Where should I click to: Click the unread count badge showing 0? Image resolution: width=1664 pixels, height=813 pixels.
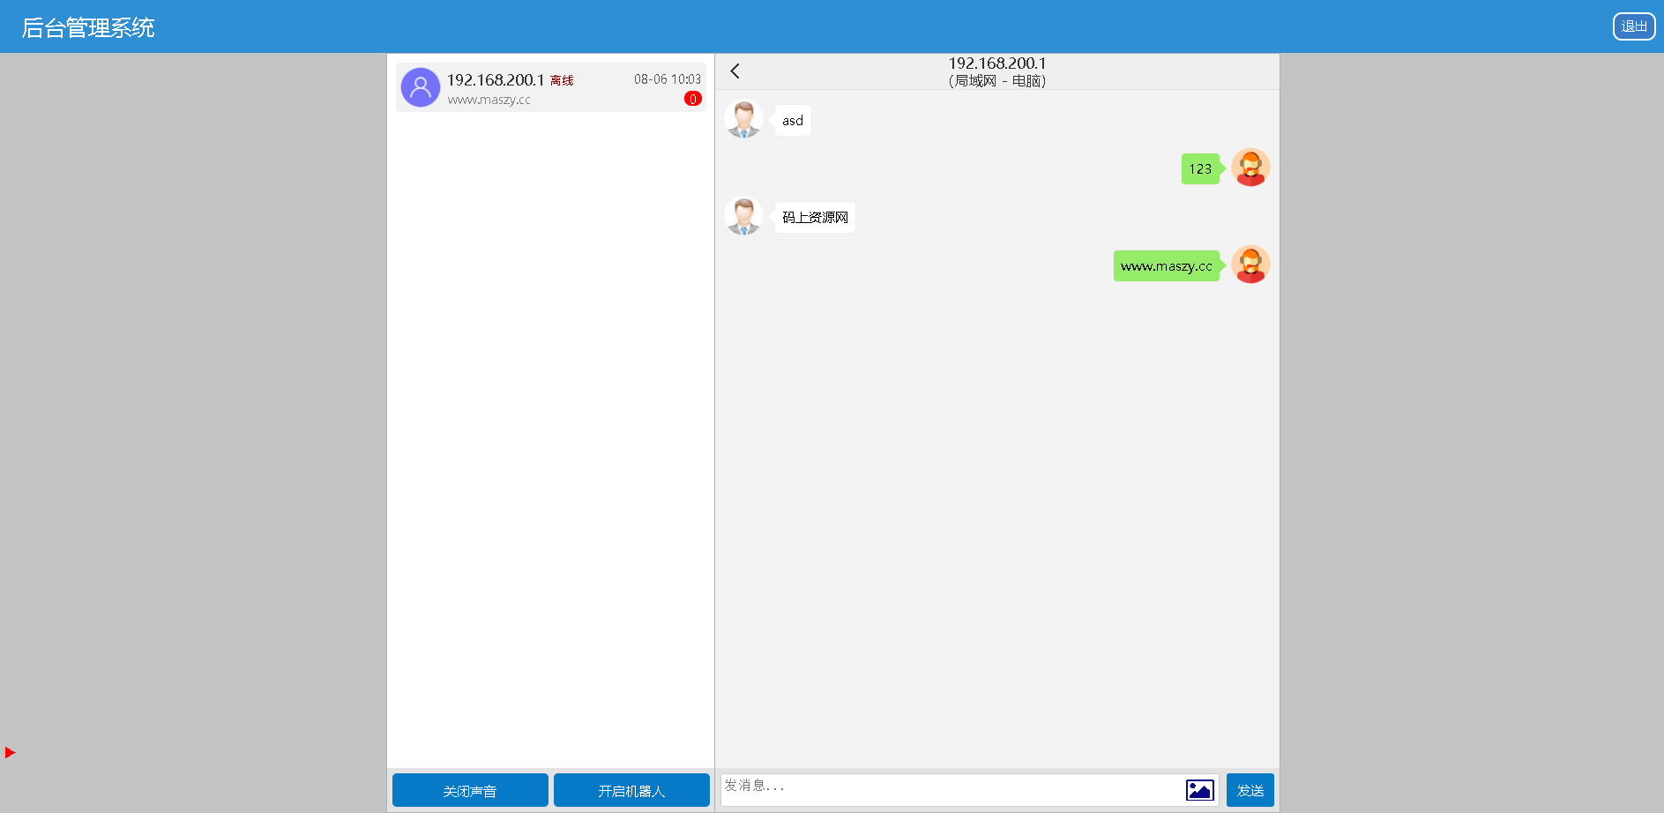pyautogui.click(x=693, y=99)
